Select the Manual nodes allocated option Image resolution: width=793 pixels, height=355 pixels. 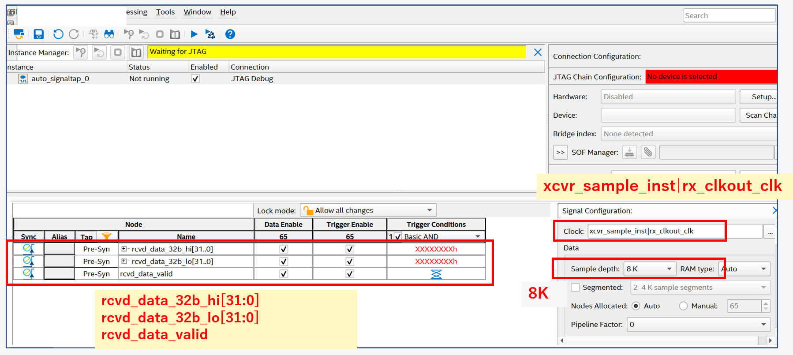[x=683, y=306]
